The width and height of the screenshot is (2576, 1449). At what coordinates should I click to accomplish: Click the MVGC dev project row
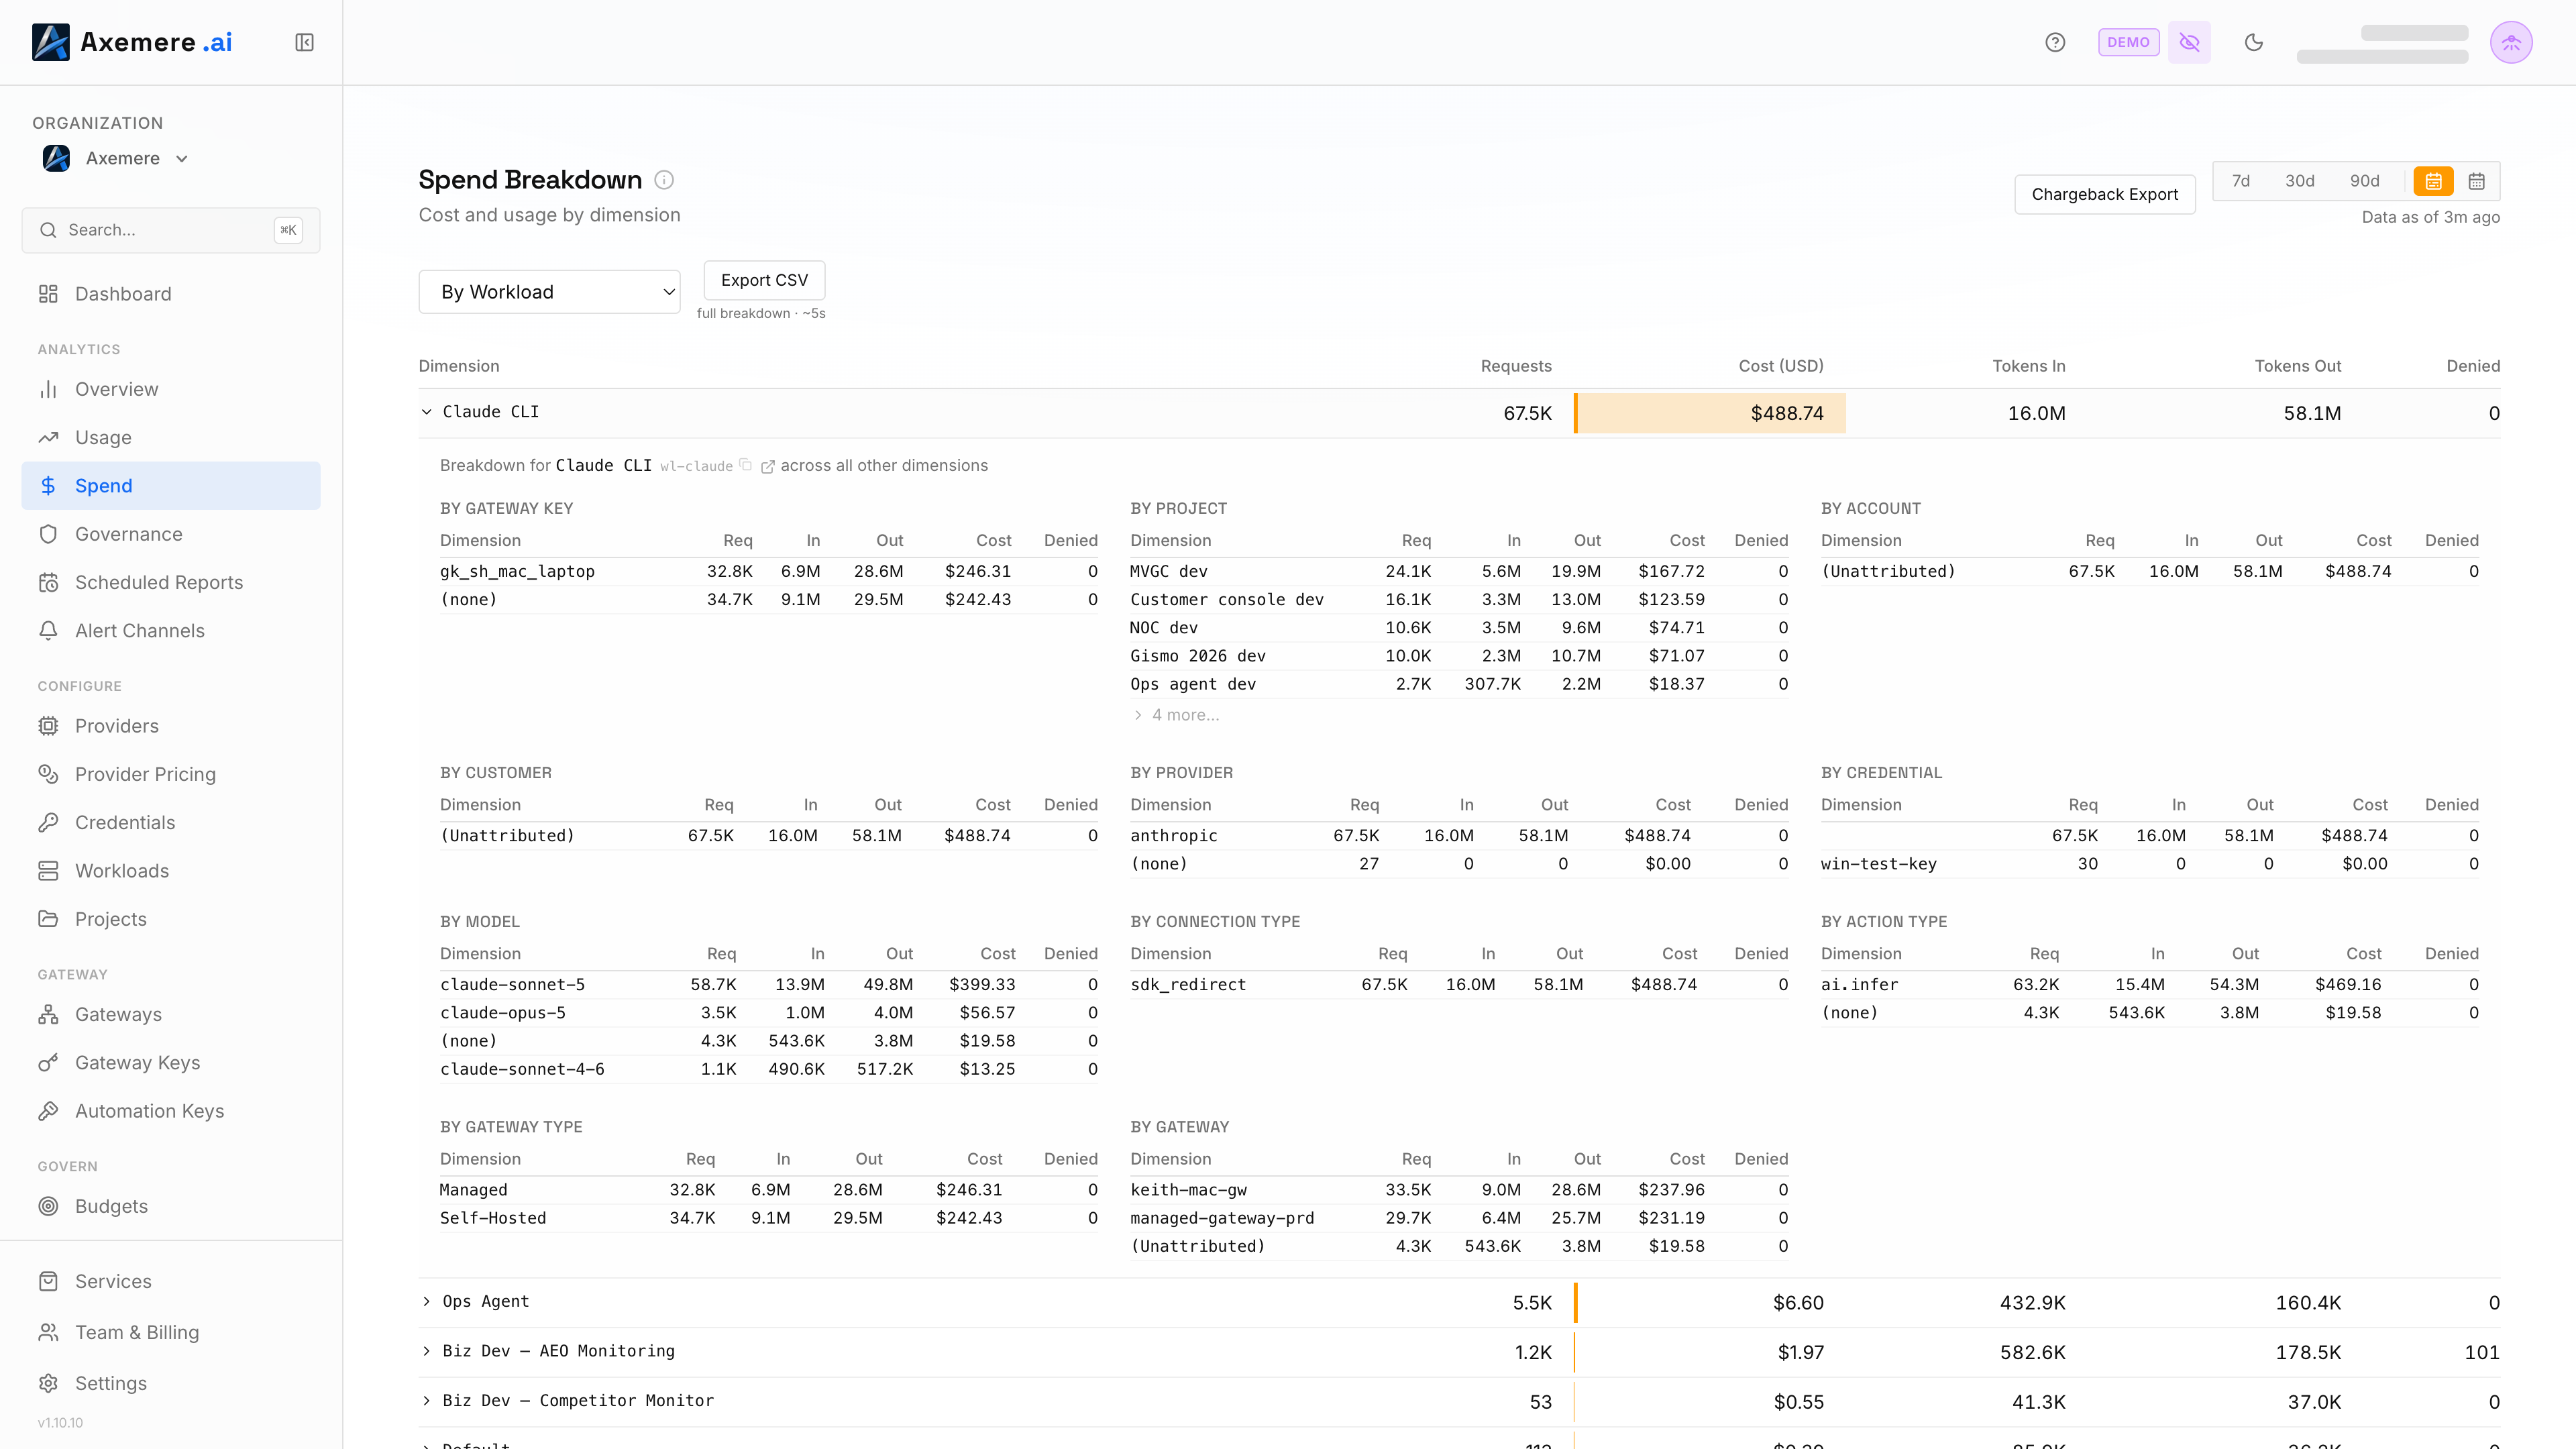[1459, 571]
